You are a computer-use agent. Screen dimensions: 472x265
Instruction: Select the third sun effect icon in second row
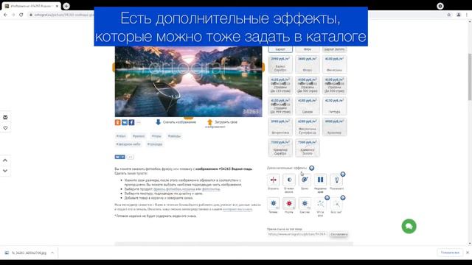click(x=305, y=203)
